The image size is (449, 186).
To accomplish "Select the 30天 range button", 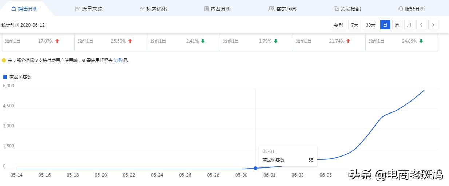I will coord(370,25).
